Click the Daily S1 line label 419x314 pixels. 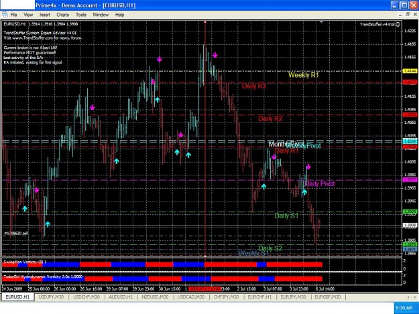(x=286, y=216)
